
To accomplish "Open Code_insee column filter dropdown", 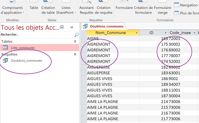I will pyautogui.click(x=194, y=33).
